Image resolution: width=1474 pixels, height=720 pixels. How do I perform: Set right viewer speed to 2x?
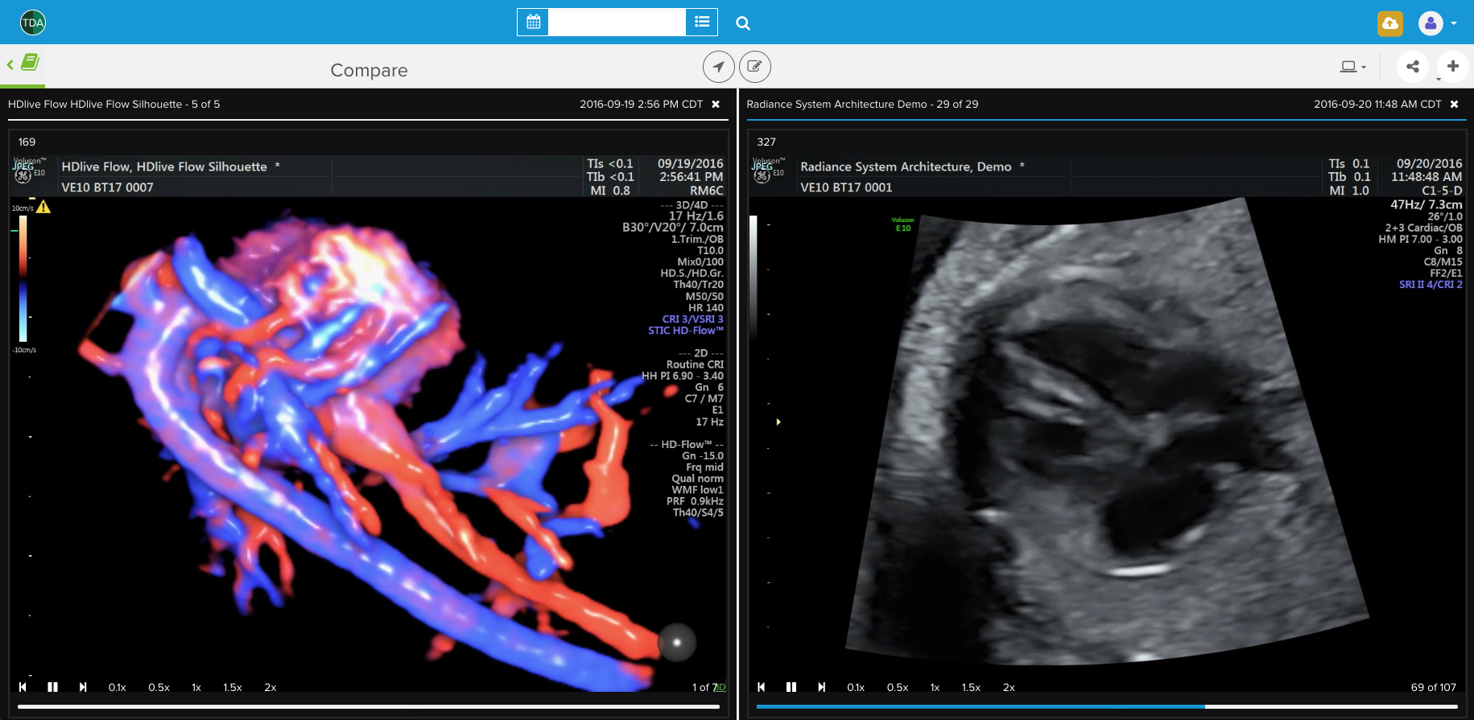click(x=1008, y=687)
